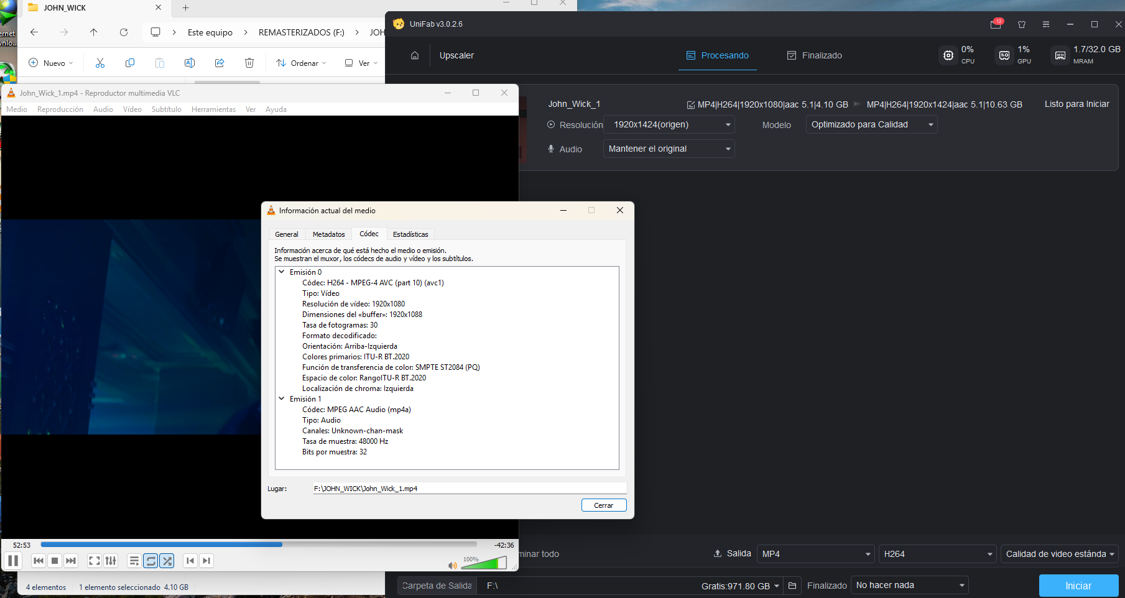Click the GPU usage indicator icon
Viewport: 1125px width, 598px height.
pos(1004,55)
